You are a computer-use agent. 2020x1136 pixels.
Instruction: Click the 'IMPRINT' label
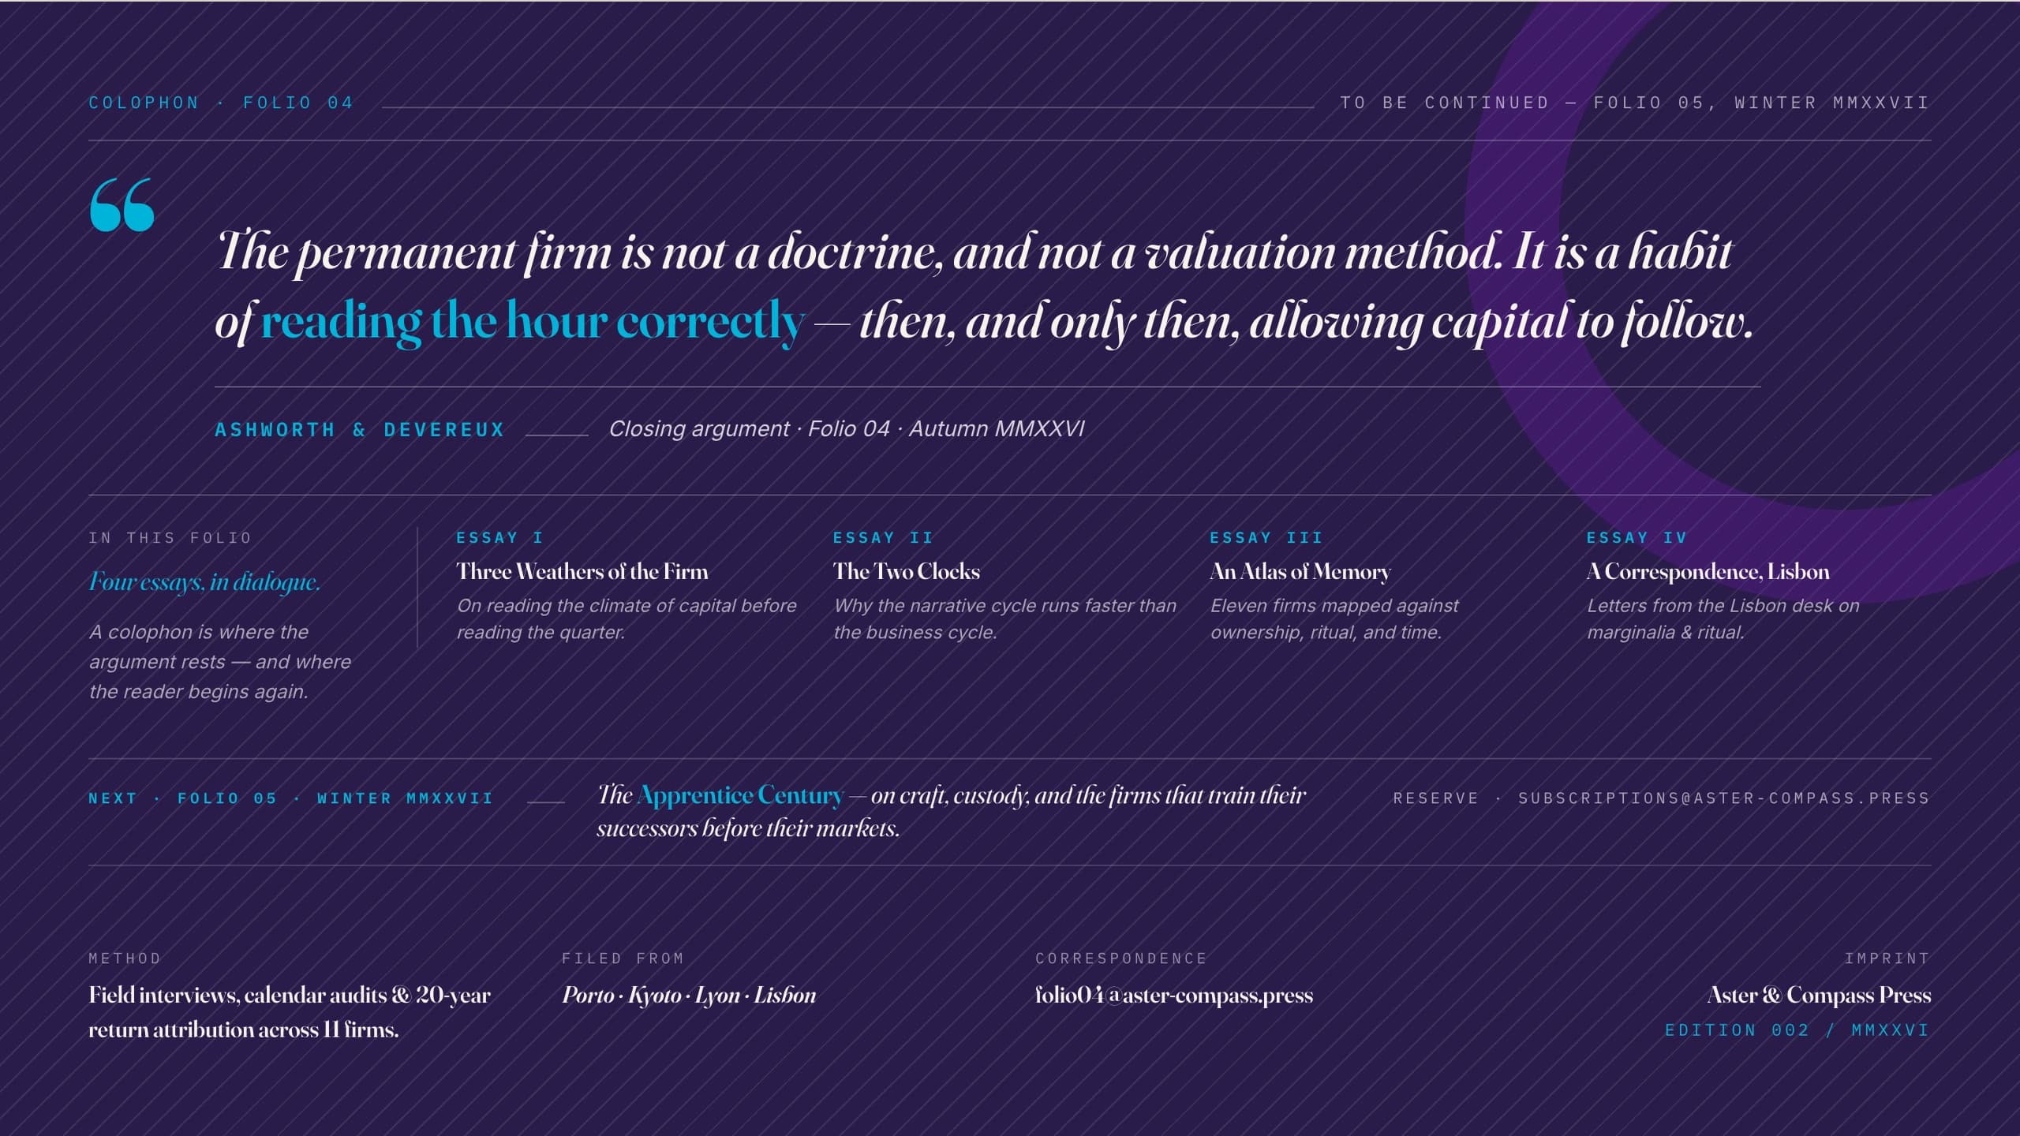(1887, 958)
